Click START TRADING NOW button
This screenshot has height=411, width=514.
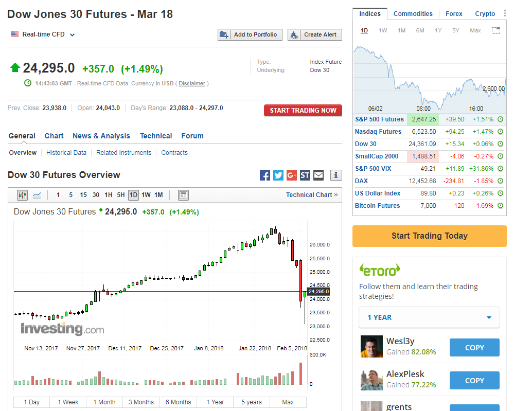(303, 111)
